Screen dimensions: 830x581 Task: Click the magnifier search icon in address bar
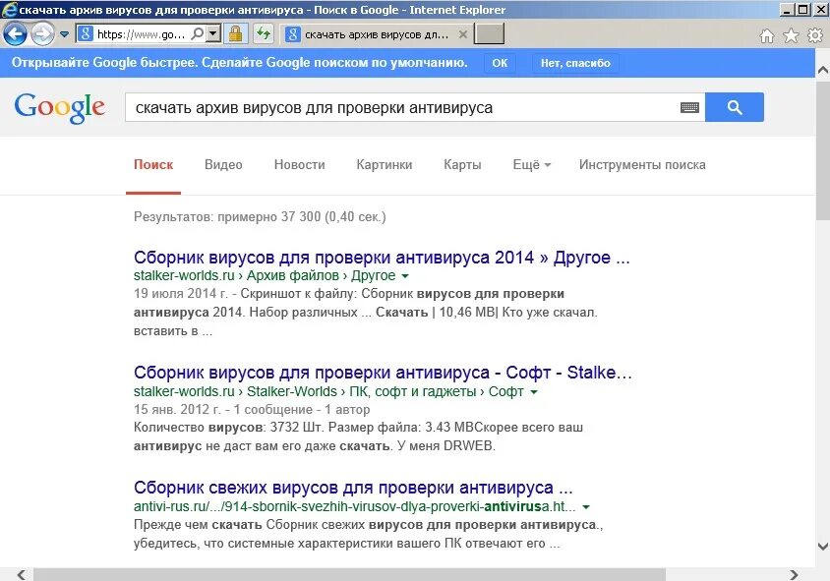[197, 34]
